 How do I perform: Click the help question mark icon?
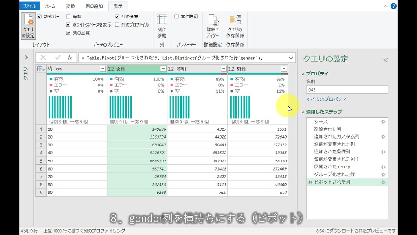(393, 6)
